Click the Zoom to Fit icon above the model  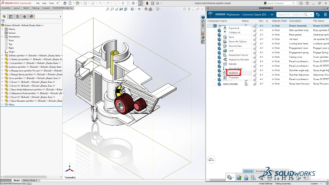(108, 9)
